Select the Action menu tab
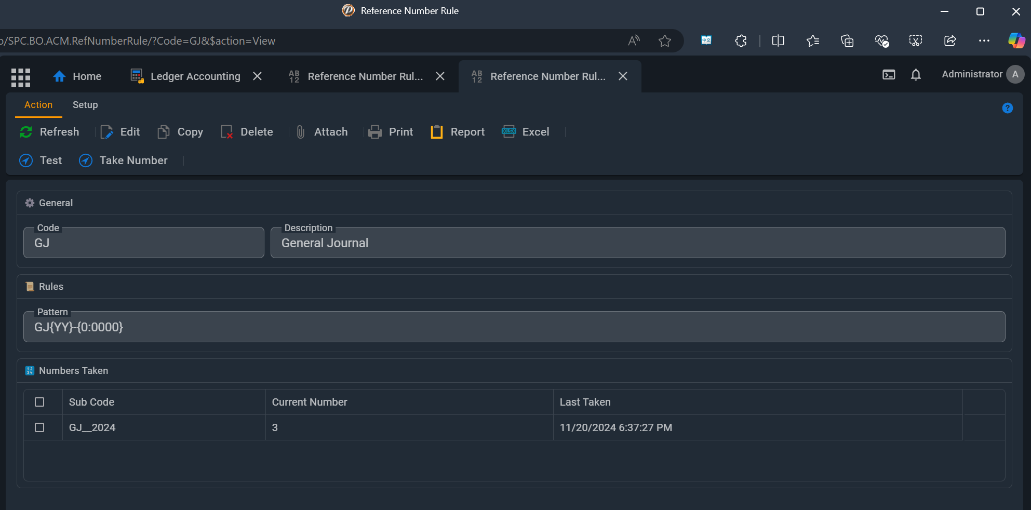The height and width of the screenshot is (510, 1031). [x=38, y=105]
